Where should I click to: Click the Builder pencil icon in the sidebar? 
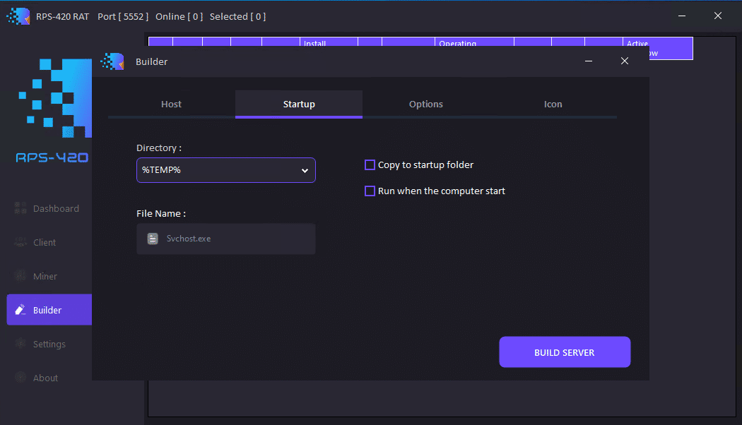(x=20, y=310)
